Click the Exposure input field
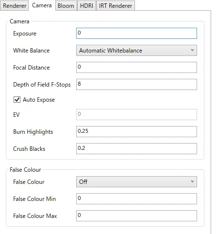Image resolution: width=216 pixels, height=234 pixels. click(x=136, y=33)
